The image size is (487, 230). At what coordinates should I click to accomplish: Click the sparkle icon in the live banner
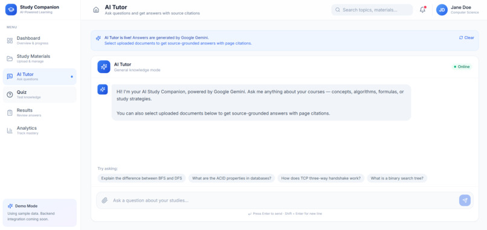pyautogui.click(x=98, y=38)
